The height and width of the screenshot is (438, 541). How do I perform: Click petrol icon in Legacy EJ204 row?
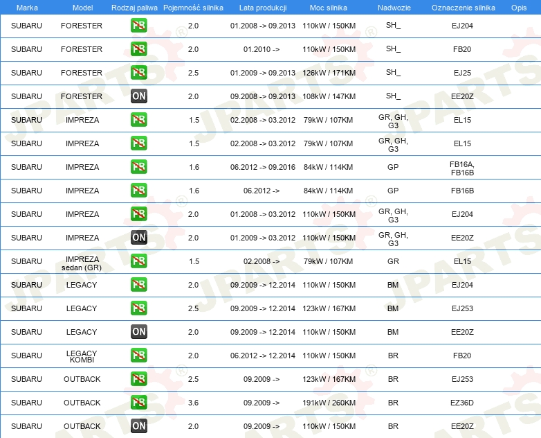(x=138, y=285)
